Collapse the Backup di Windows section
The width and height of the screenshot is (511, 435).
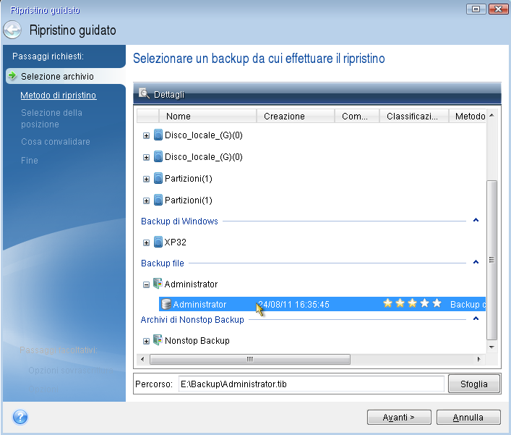[x=476, y=220]
